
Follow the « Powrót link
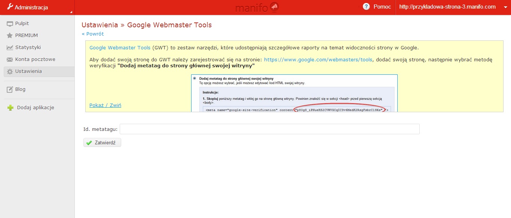tap(93, 34)
